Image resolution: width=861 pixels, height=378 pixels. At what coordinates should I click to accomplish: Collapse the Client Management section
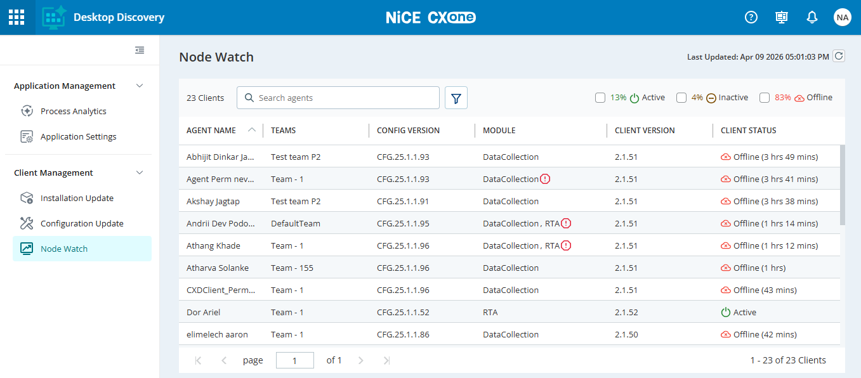click(140, 173)
